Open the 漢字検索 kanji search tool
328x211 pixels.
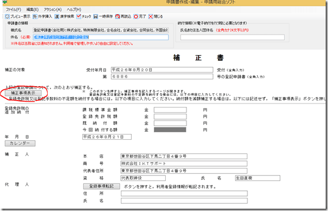tap(57, 17)
